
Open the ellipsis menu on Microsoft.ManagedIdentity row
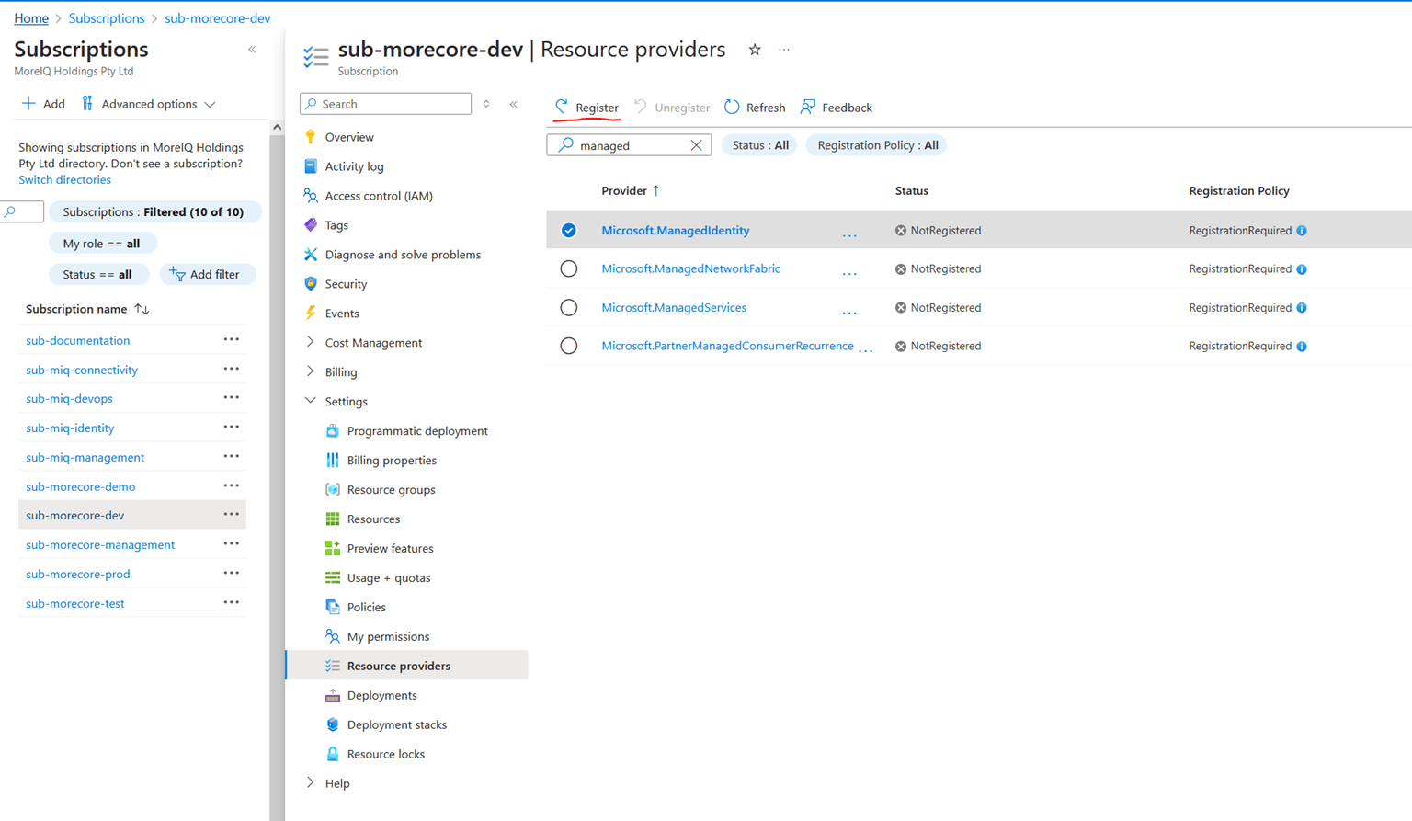(x=848, y=234)
